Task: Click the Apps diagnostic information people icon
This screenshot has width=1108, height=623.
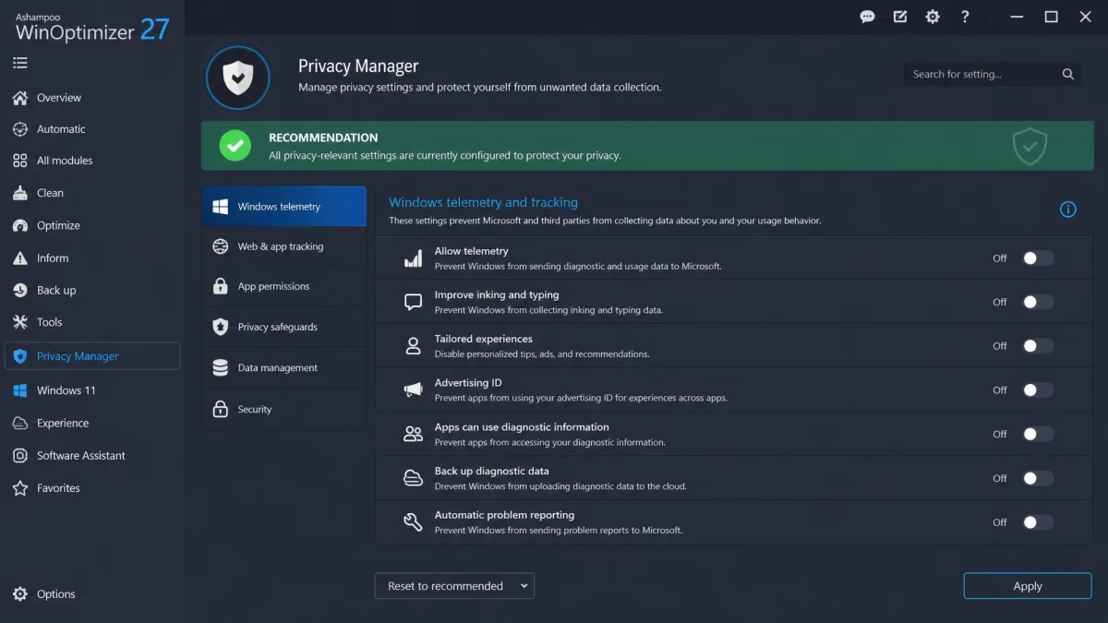Action: point(413,434)
